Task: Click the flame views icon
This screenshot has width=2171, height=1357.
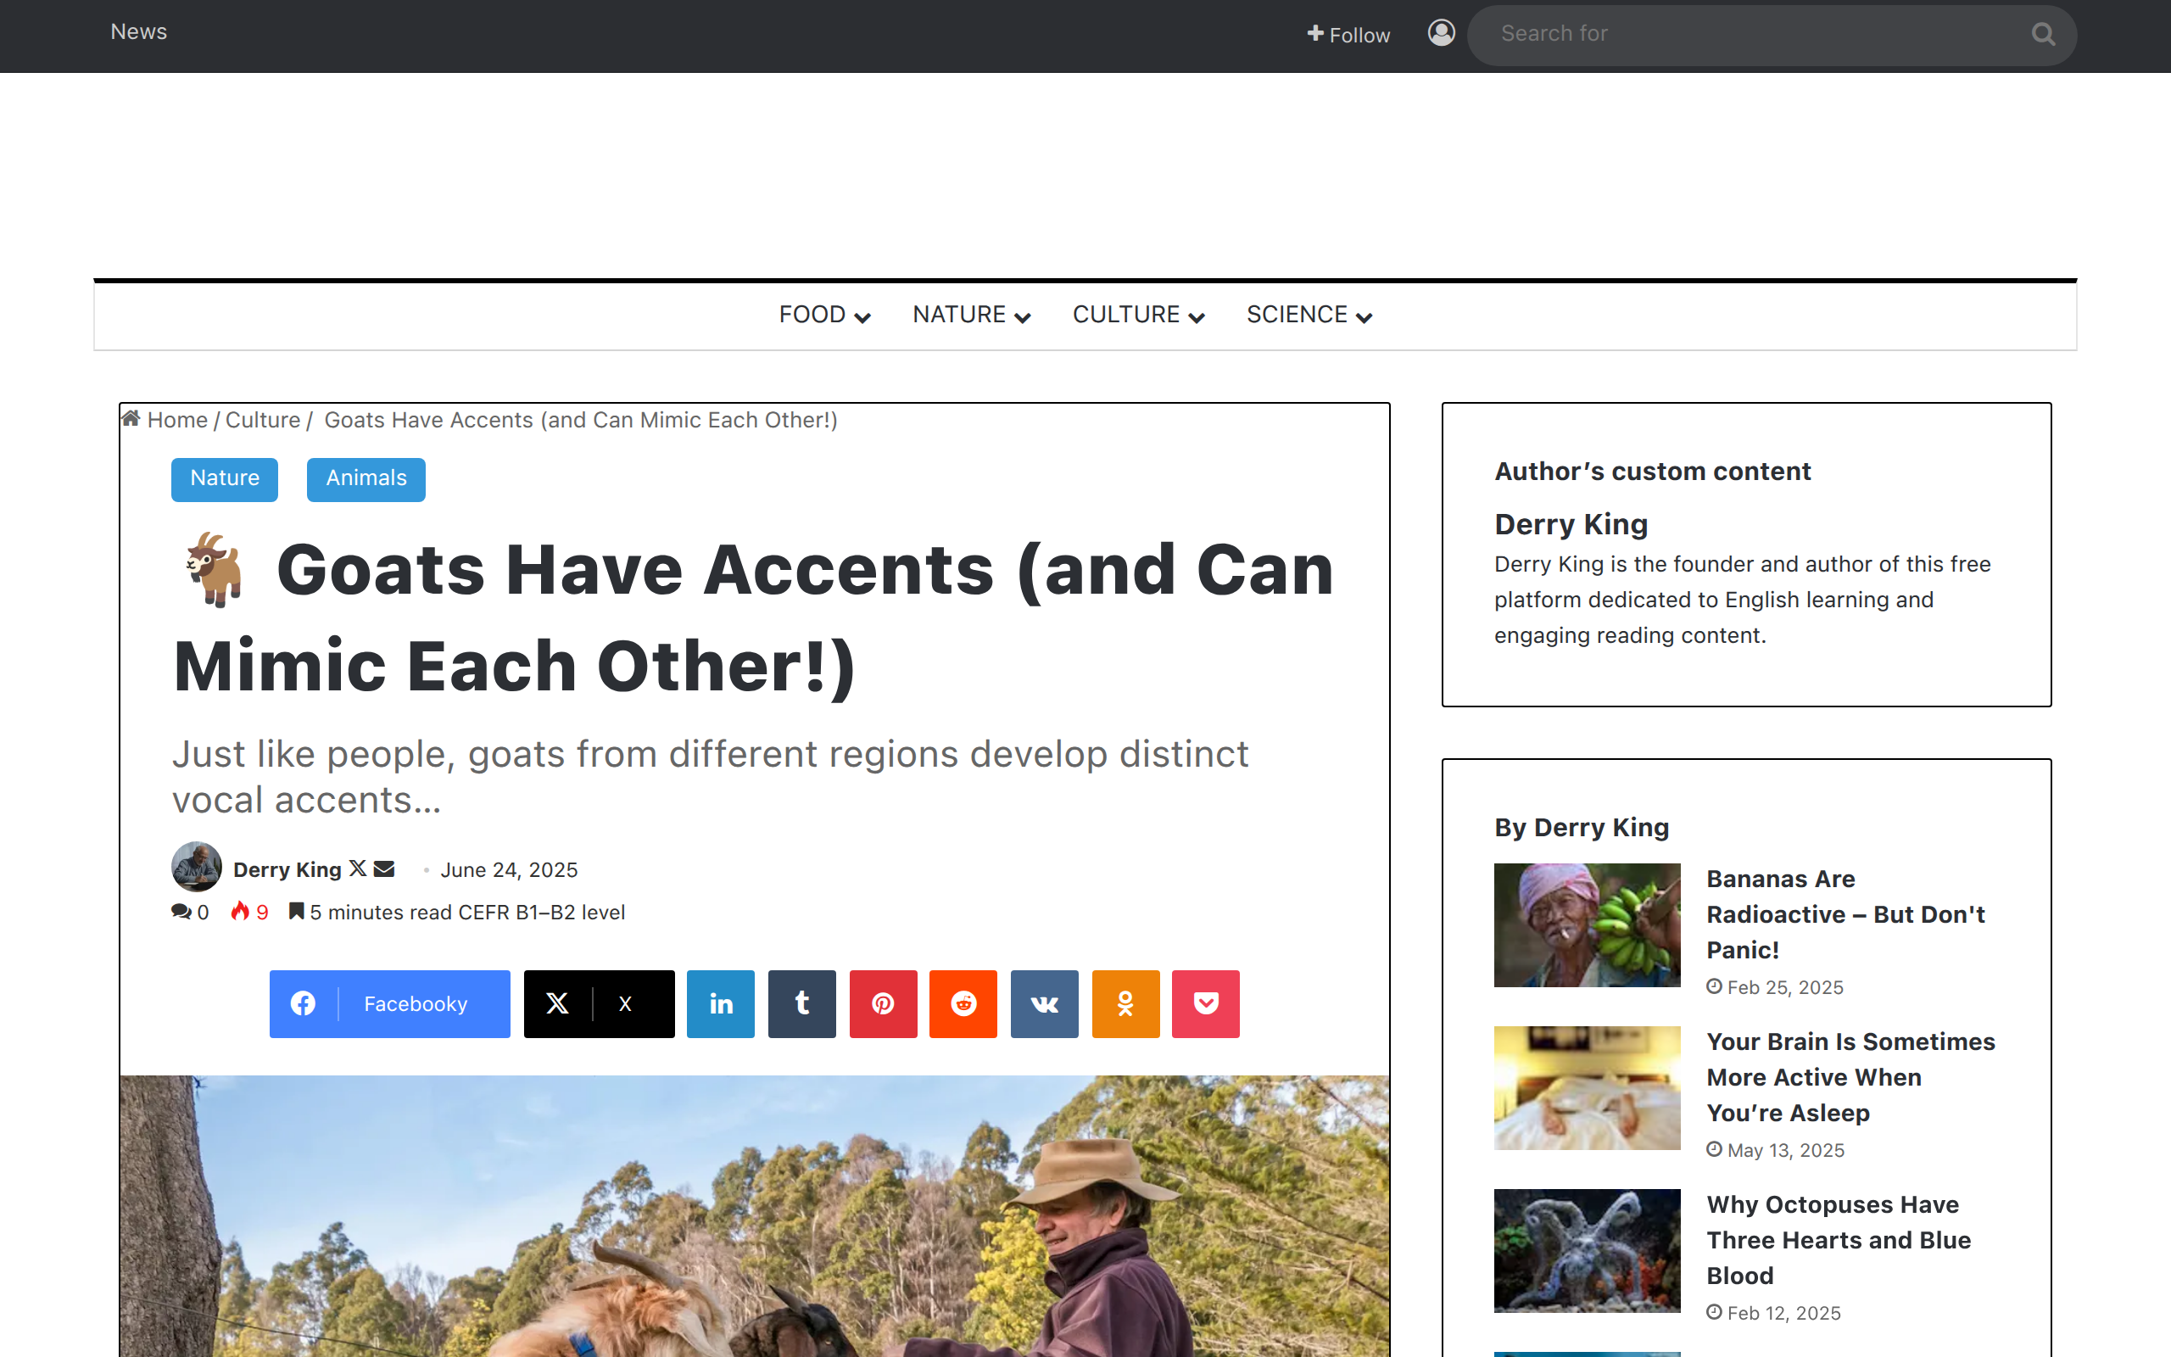Action: (x=239, y=911)
